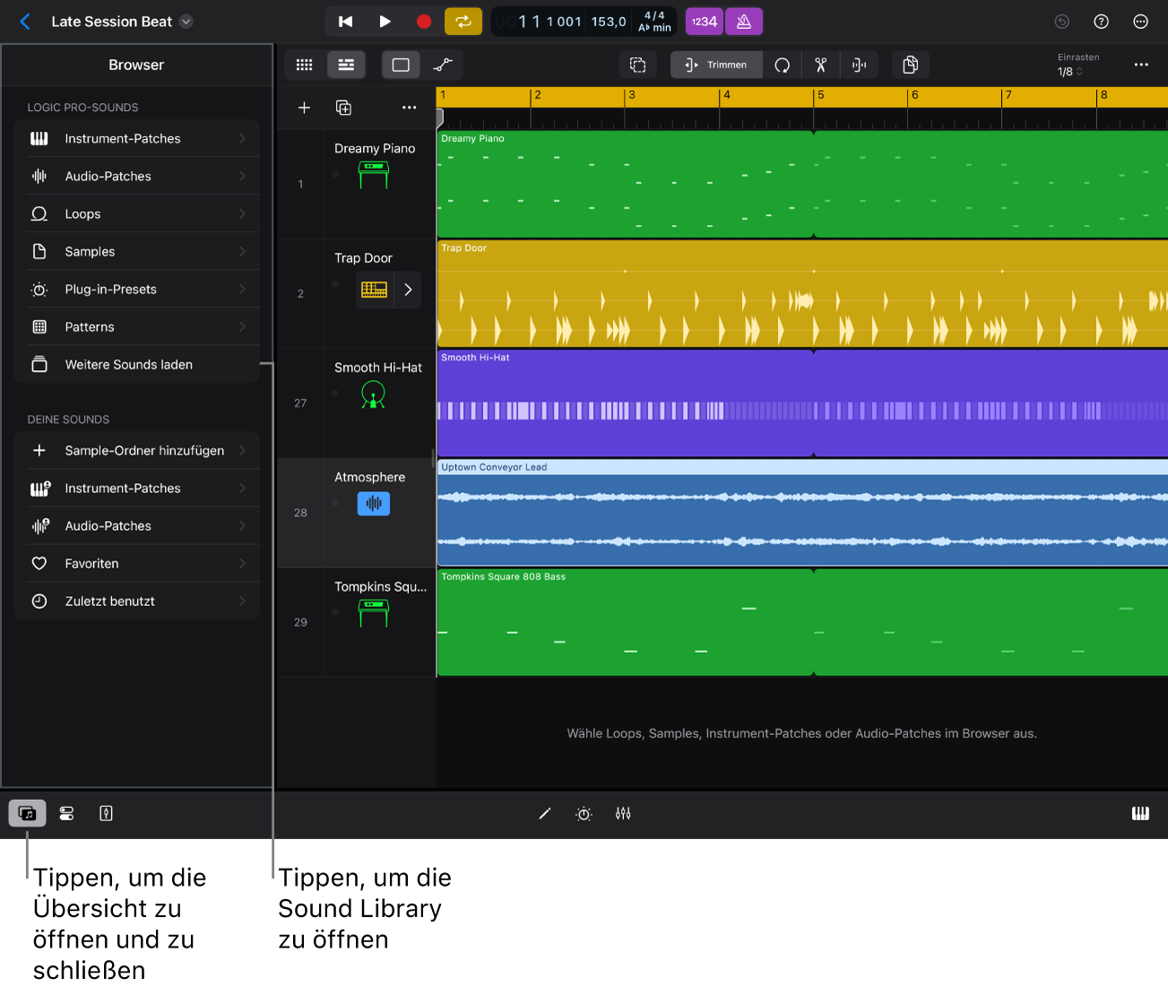Select the Split scissors tool
1168x987 pixels.
pyautogui.click(x=820, y=65)
